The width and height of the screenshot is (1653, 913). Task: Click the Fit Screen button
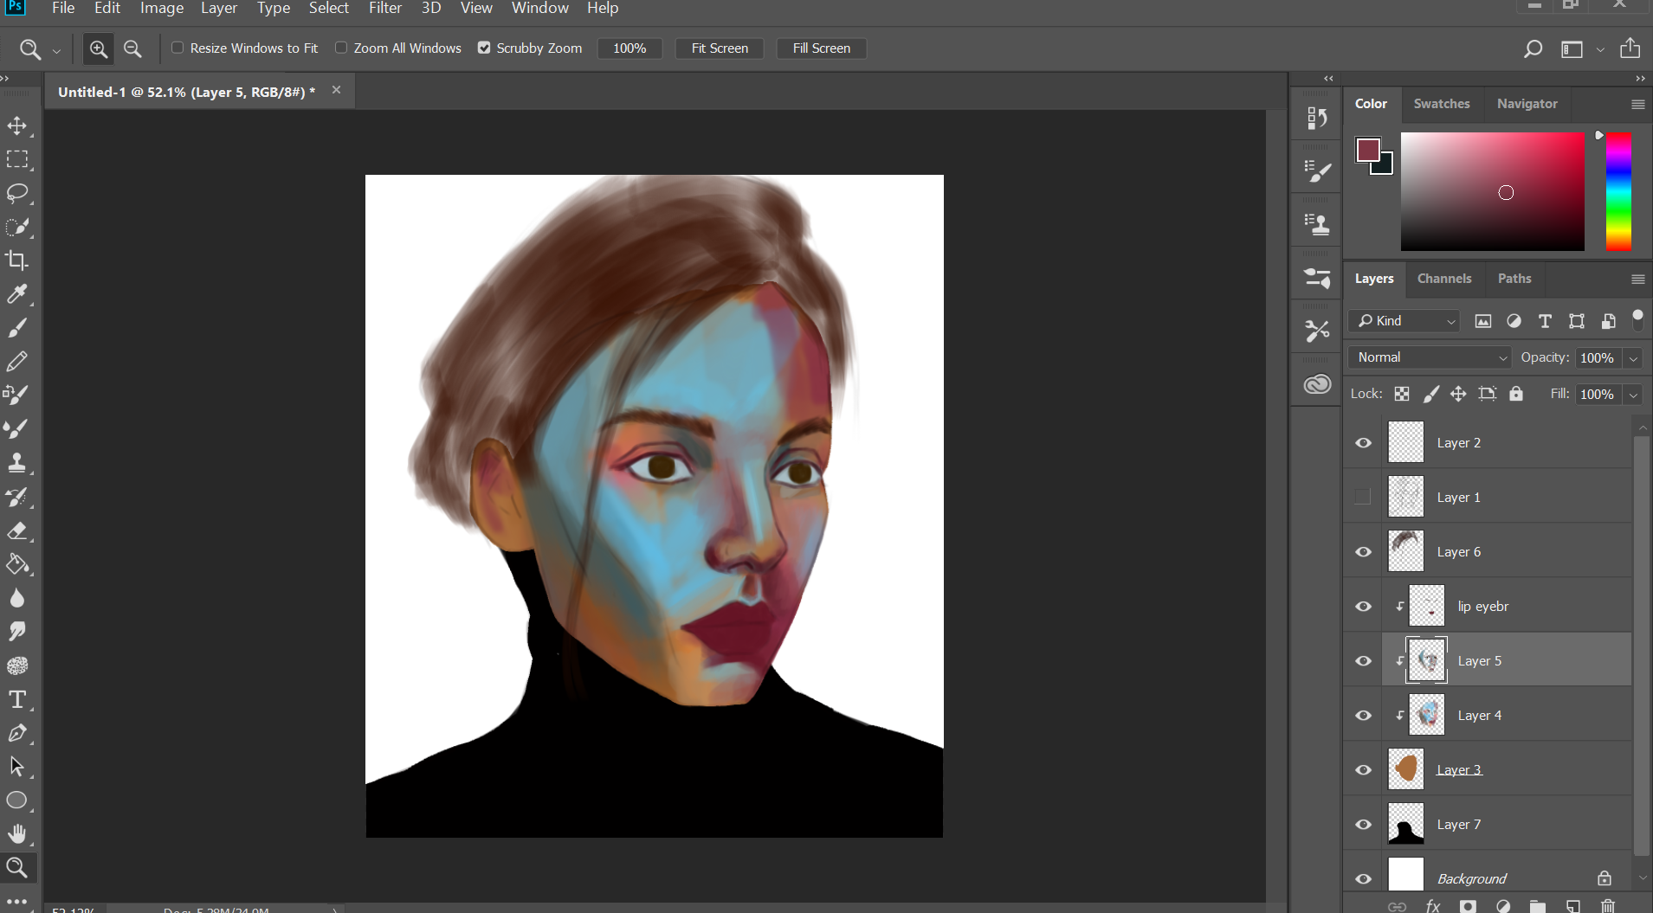[x=720, y=48]
